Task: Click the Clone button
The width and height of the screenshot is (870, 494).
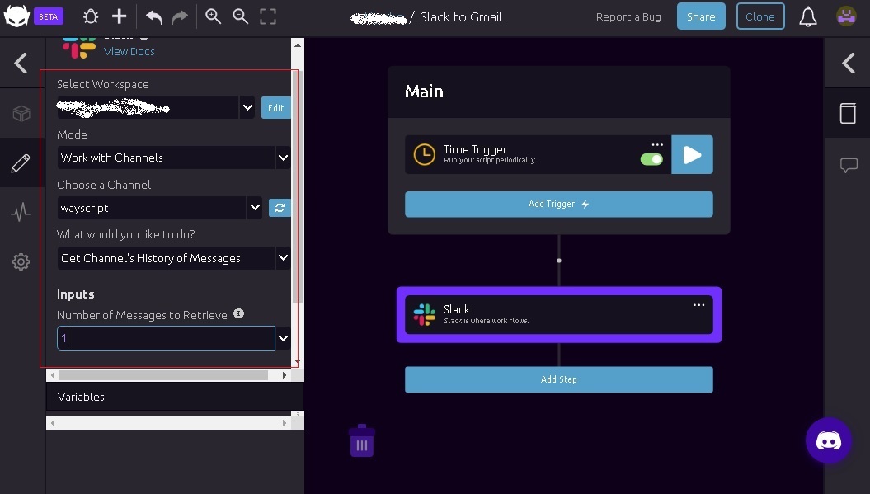Action: (x=760, y=16)
